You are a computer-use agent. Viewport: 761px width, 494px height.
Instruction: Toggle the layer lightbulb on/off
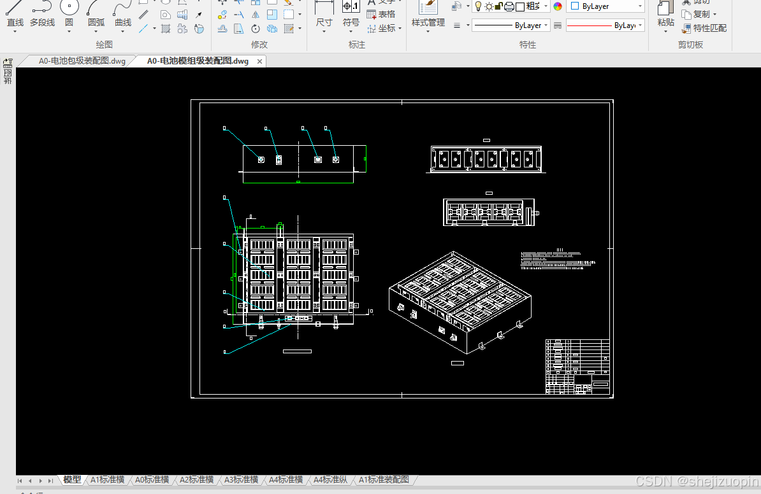(x=478, y=6)
